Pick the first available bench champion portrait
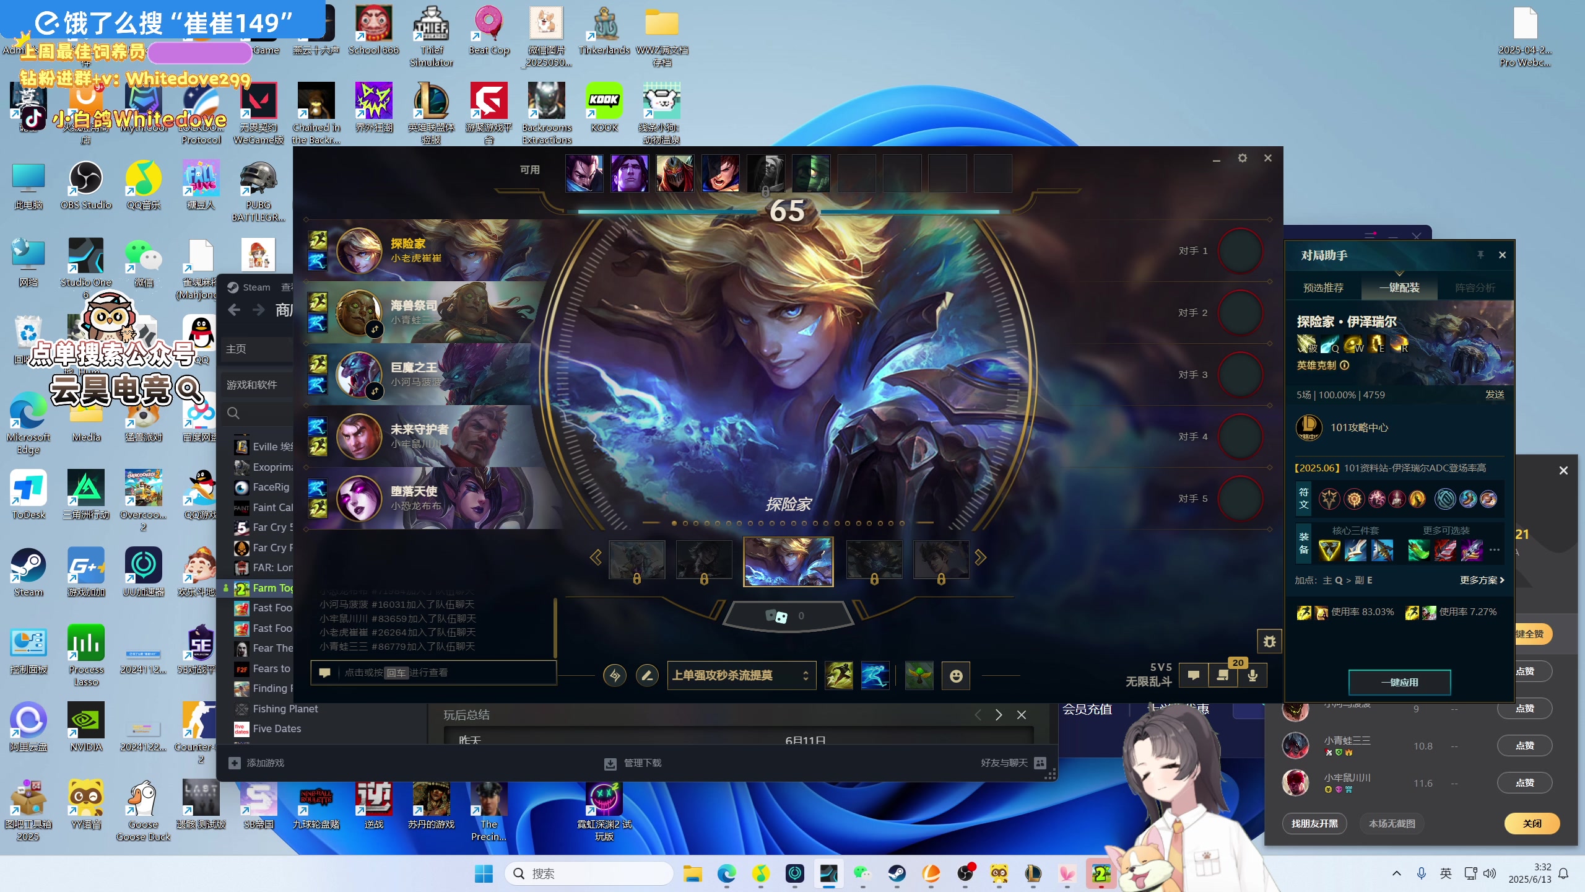This screenshot has width=1585, height=892. tap(584, 173)
